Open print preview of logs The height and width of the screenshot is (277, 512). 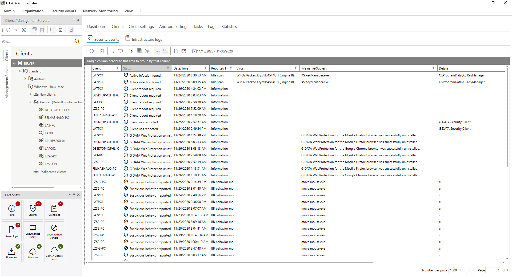pyautogui.click(x=121, y=51)
